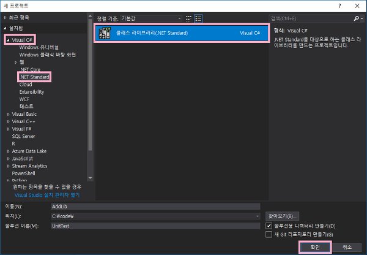
Task: Switch to small icons list view
Action: [198, 18]
